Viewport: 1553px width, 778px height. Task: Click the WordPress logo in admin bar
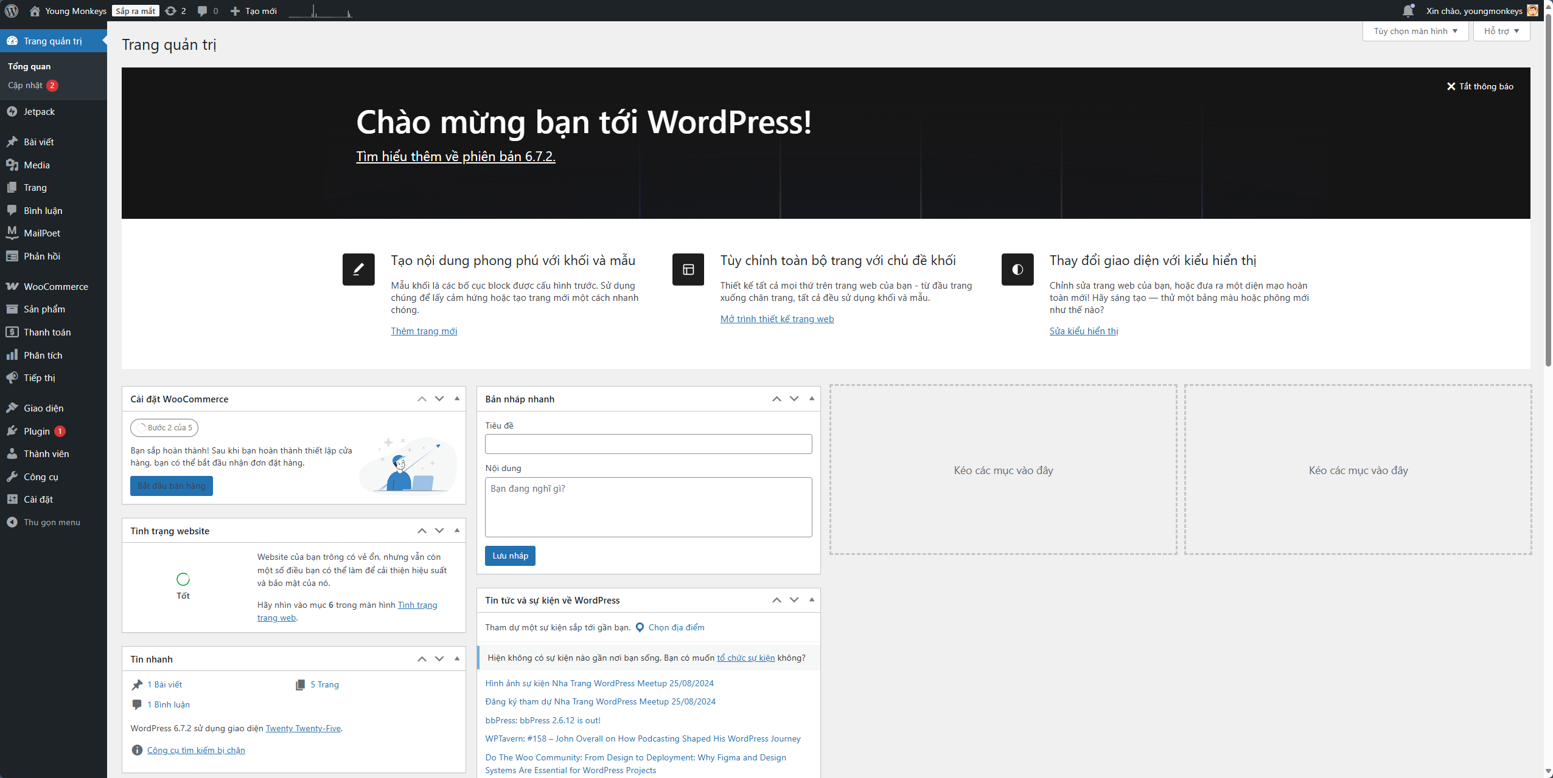click(12, 11)
